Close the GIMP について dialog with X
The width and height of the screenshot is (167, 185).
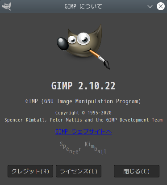tap(161, 6)
